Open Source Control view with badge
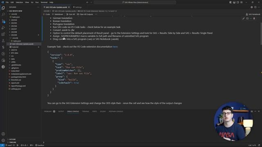Screen dimensions: 262x147 [3, 21]
